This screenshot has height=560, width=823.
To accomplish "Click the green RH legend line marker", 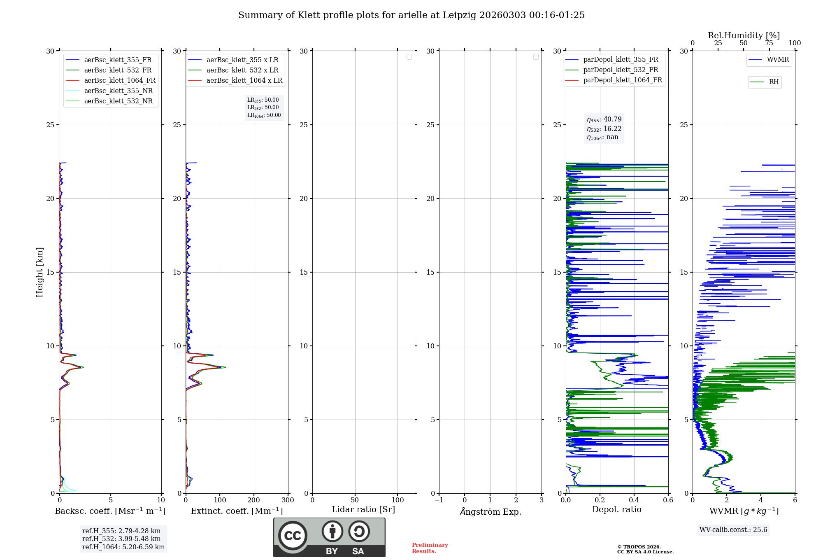I will click(757, 82).
